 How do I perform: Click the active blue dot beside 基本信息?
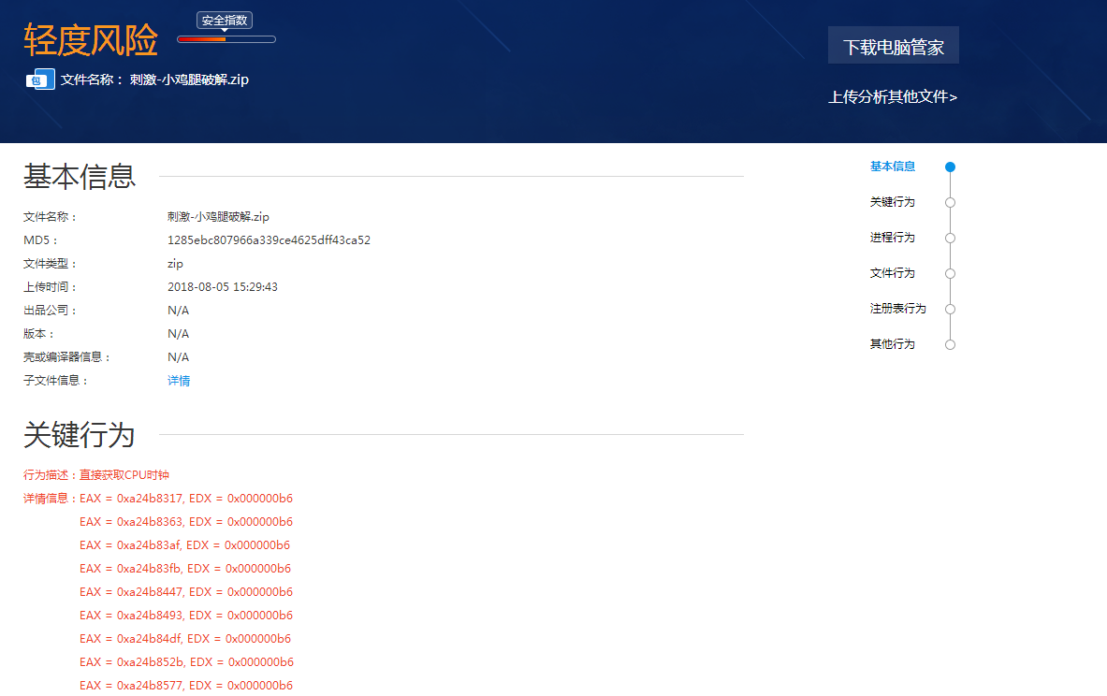(x=950, y=167)
